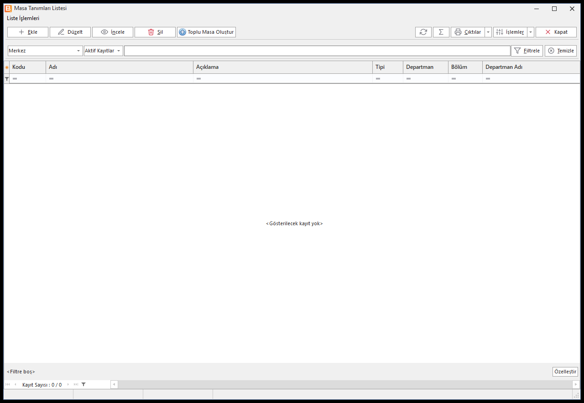Click Toplu Masa Oluştur button
The width and height of the screenshot is (584, 403).
[x=206, y=32]
